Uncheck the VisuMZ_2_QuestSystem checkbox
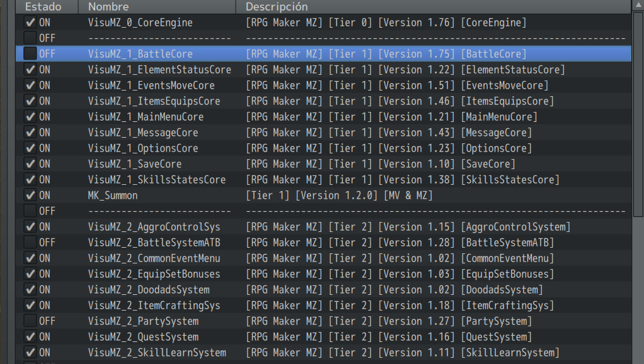Image resolution: width=644 pixels, height=364 pixels. [30, 336]
